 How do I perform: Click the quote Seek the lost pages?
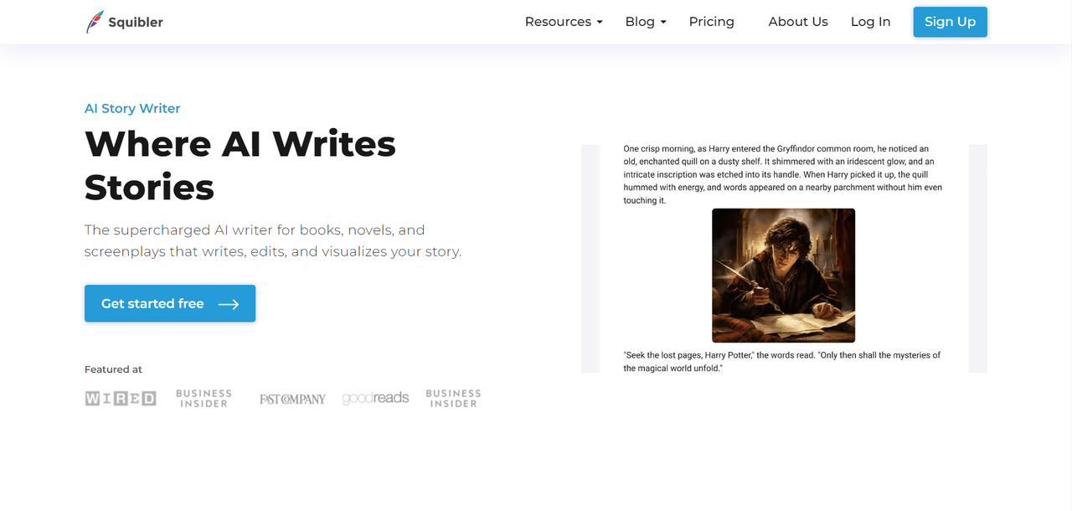coord(781,362)
